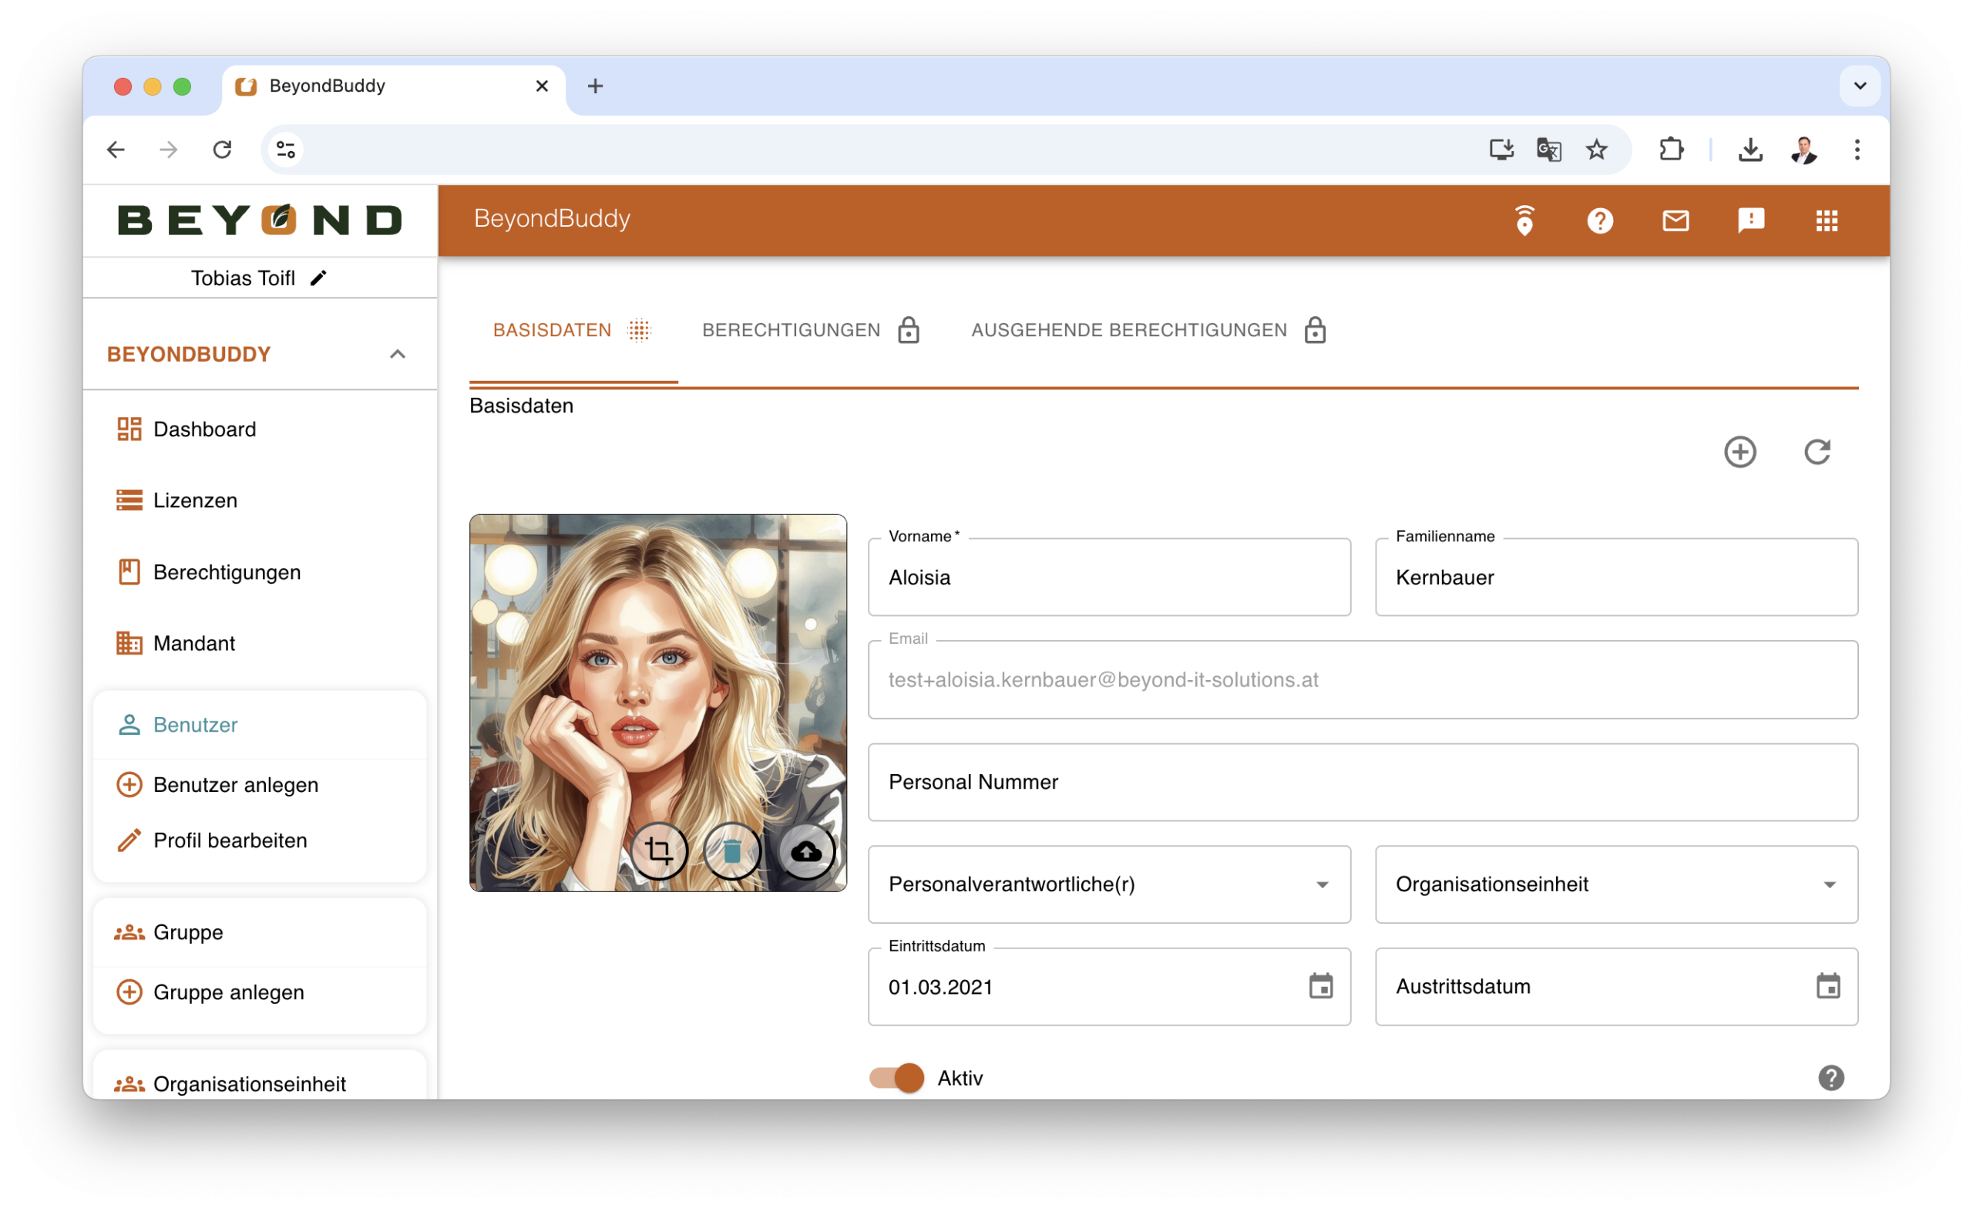Click the cloud upload photo icon
This screenshot has height=1209, width=1973.
tap(806, 850)
